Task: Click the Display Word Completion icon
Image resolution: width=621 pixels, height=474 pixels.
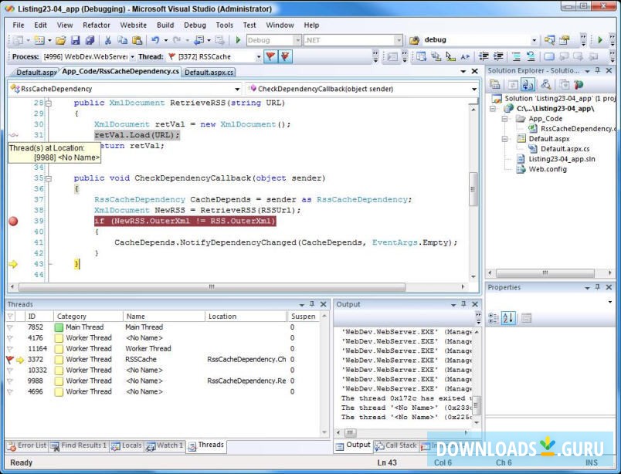Action: coord(465,56)
